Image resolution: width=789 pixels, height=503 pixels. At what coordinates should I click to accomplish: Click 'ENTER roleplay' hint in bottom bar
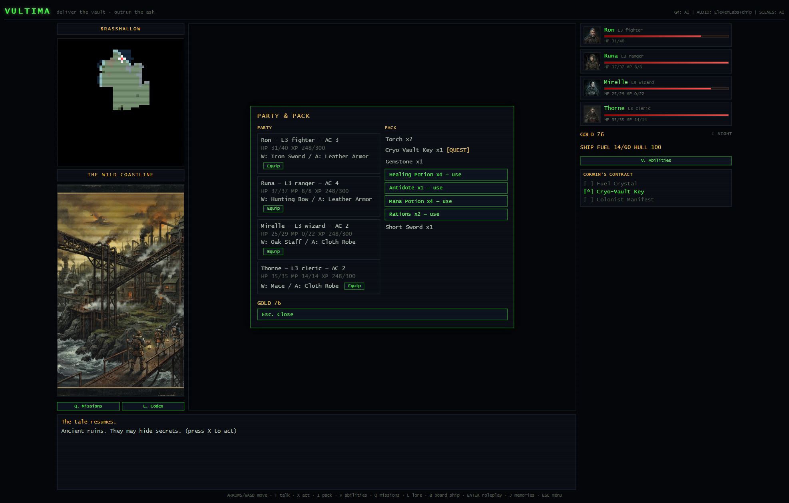484,495
